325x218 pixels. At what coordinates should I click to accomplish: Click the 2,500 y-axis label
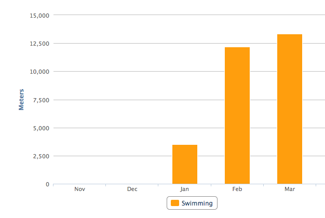point(41,156)
